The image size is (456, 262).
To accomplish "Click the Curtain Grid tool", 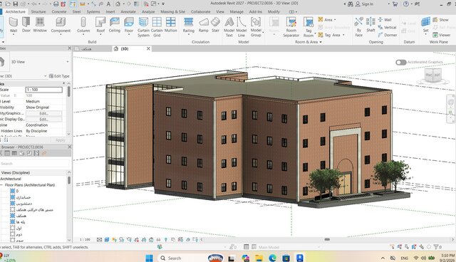I will (x=157, y=27).
